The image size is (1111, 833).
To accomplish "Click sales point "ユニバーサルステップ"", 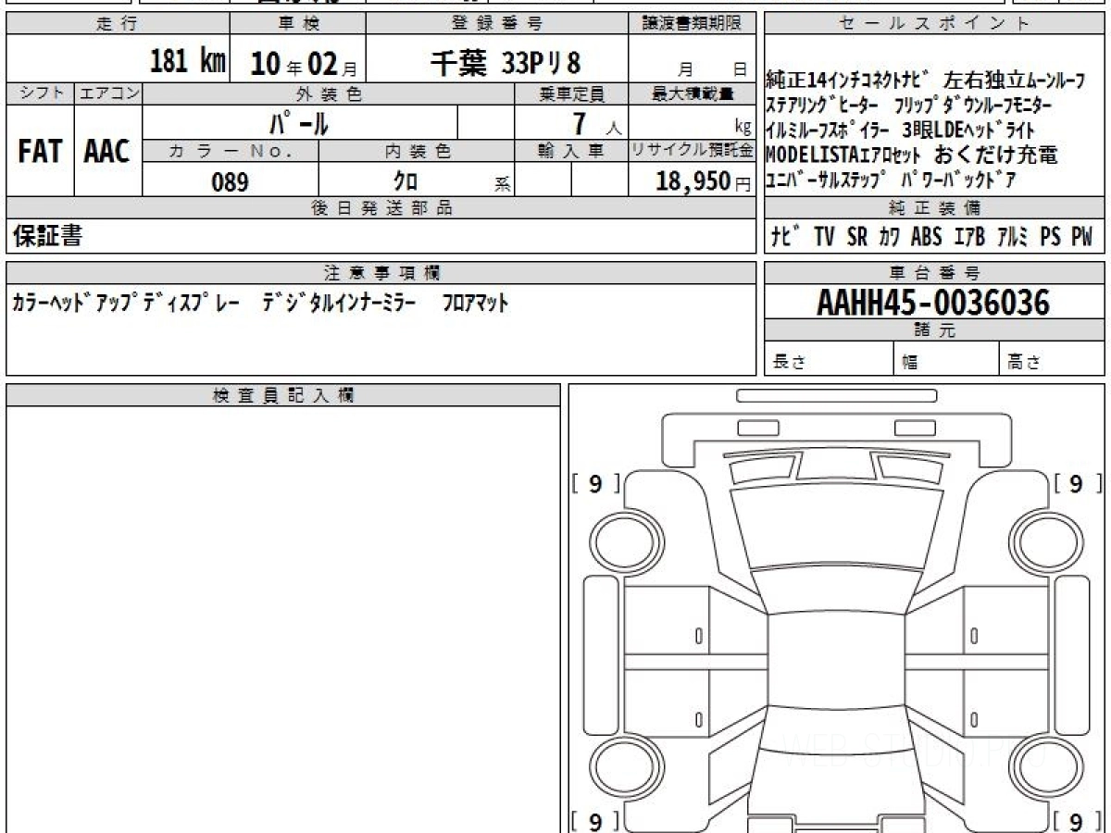I will 827,180.
